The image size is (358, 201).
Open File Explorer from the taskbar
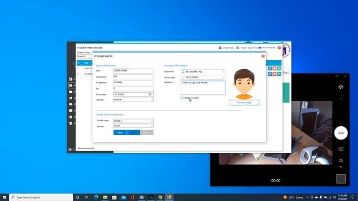coord(105,197)
